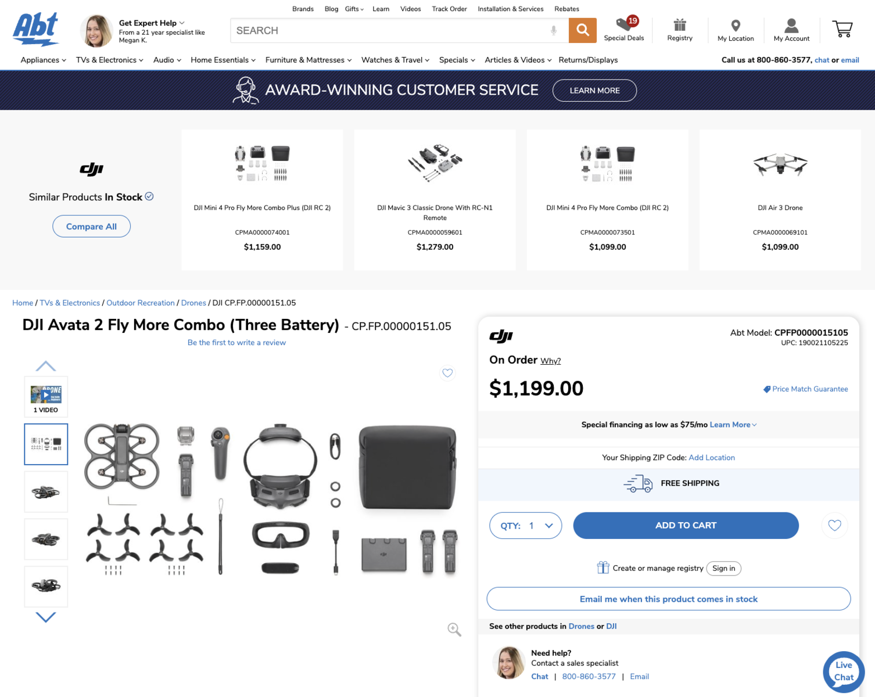875x697 pixels.
Task: Click Price Match Guarantee tag
Action: coord(805,389)
